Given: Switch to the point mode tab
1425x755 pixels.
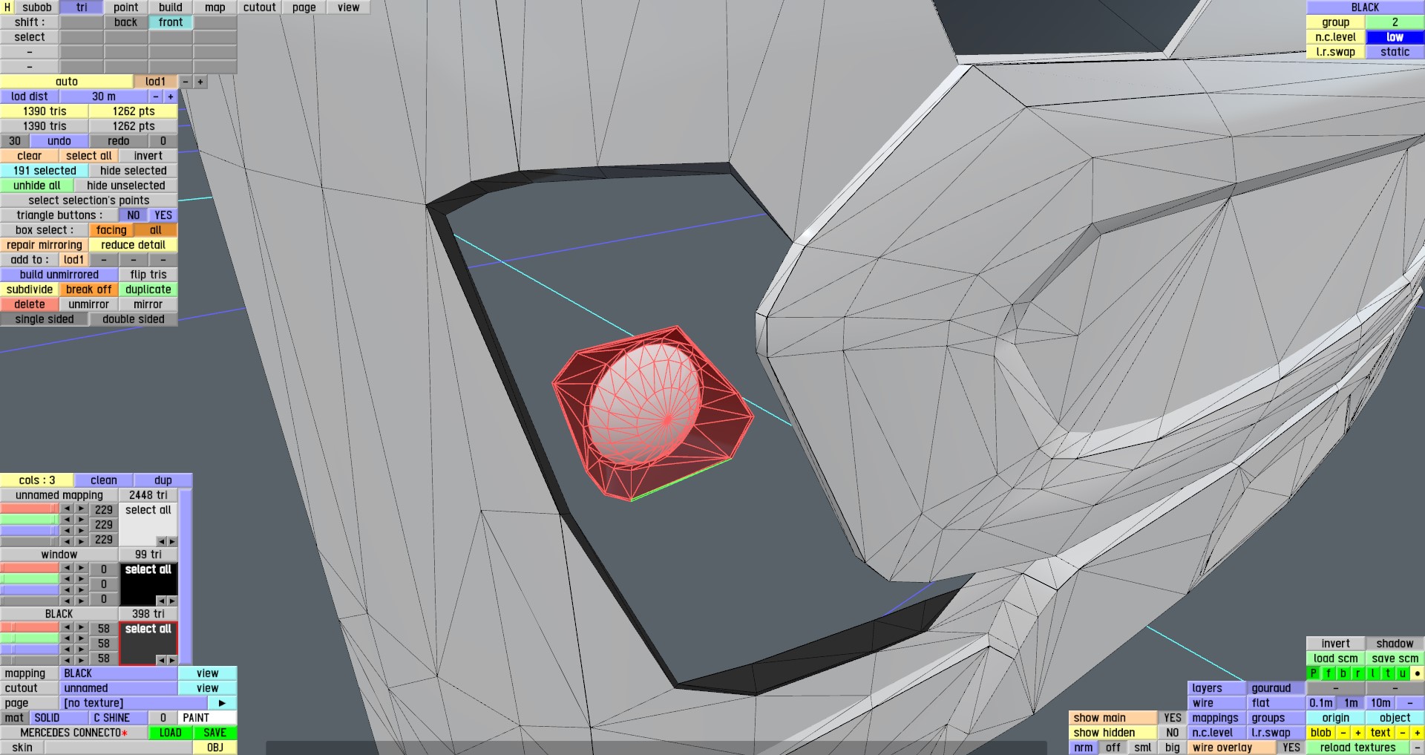Looking at the screenshot, I should tap(126, 7).
